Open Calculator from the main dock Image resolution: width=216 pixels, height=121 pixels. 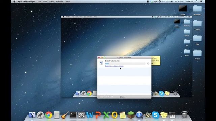(x=57, y=115)
